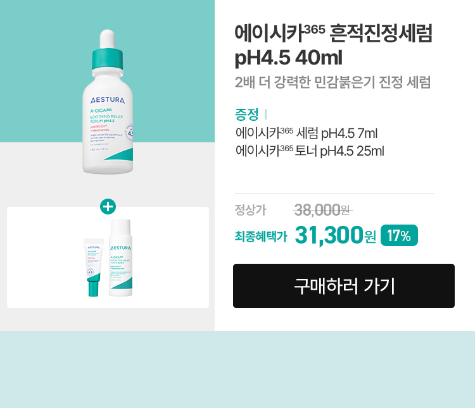This screenshot has height=408, width=475.
Task: Click the AESTURA logo on the serum bottle
Action: (108, 100)
